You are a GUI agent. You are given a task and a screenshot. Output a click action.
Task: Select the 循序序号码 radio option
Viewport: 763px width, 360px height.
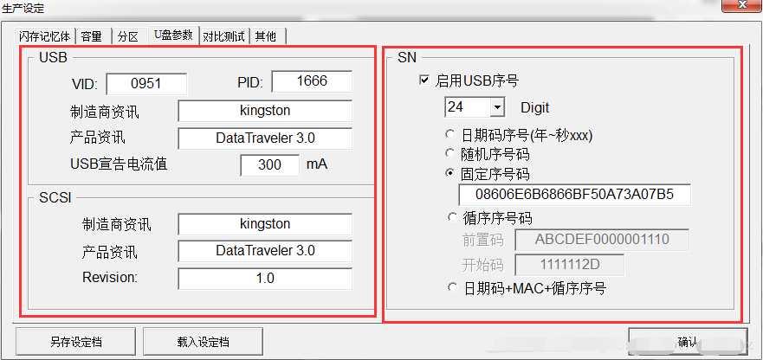(x=451, y=217)
